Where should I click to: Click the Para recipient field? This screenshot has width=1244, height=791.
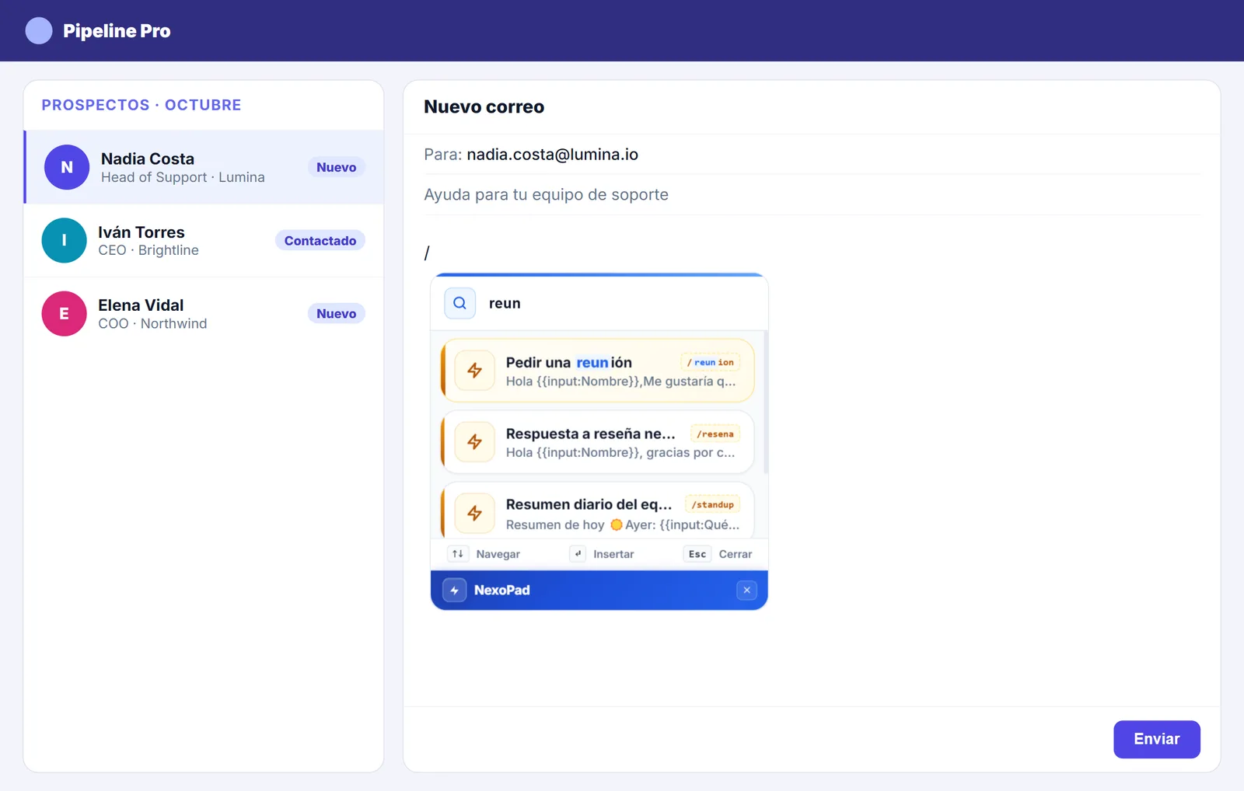click(x=812, y=155)
